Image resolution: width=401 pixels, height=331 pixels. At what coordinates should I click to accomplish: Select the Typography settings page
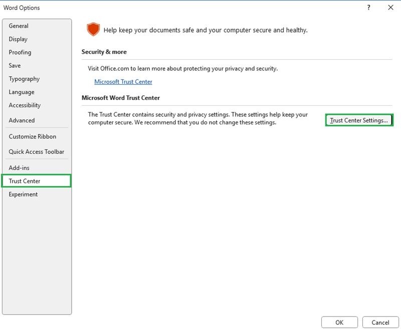coord(24,78)
